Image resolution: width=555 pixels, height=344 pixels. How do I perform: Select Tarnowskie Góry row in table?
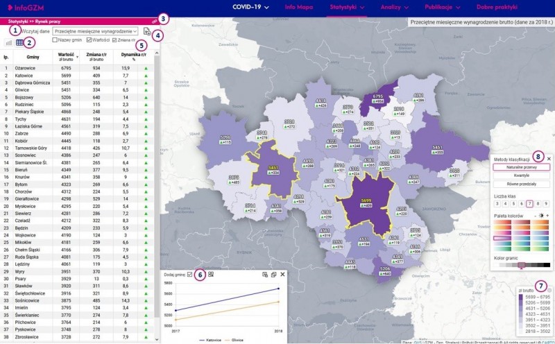77,148
